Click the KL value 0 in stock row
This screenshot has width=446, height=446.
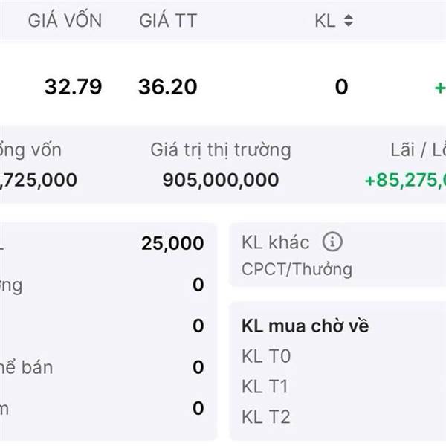point(341,87)
